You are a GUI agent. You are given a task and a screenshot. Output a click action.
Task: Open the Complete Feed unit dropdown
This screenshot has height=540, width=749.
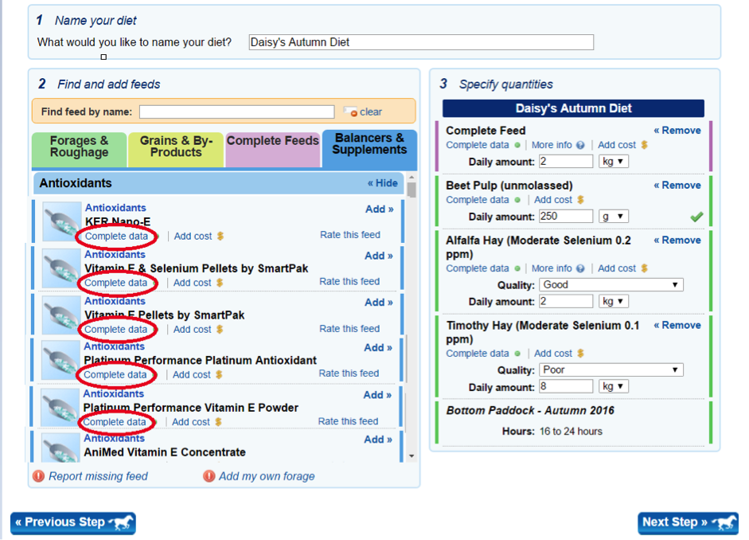pos(614,162)
